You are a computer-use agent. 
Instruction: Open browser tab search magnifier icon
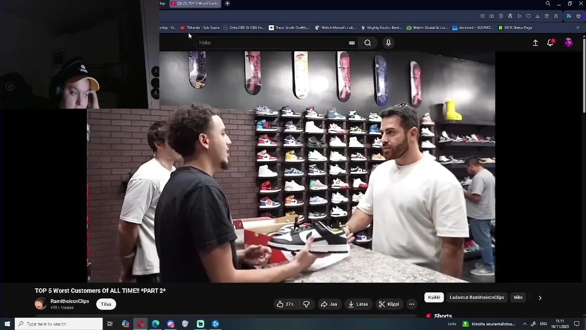(x=548, y=4)
